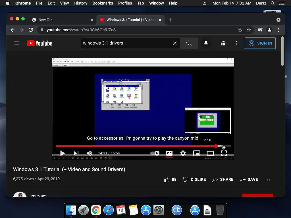This screenshot has width=291, height=218.
Task: Open Finder from the Dock
Action: click(71, 210)
